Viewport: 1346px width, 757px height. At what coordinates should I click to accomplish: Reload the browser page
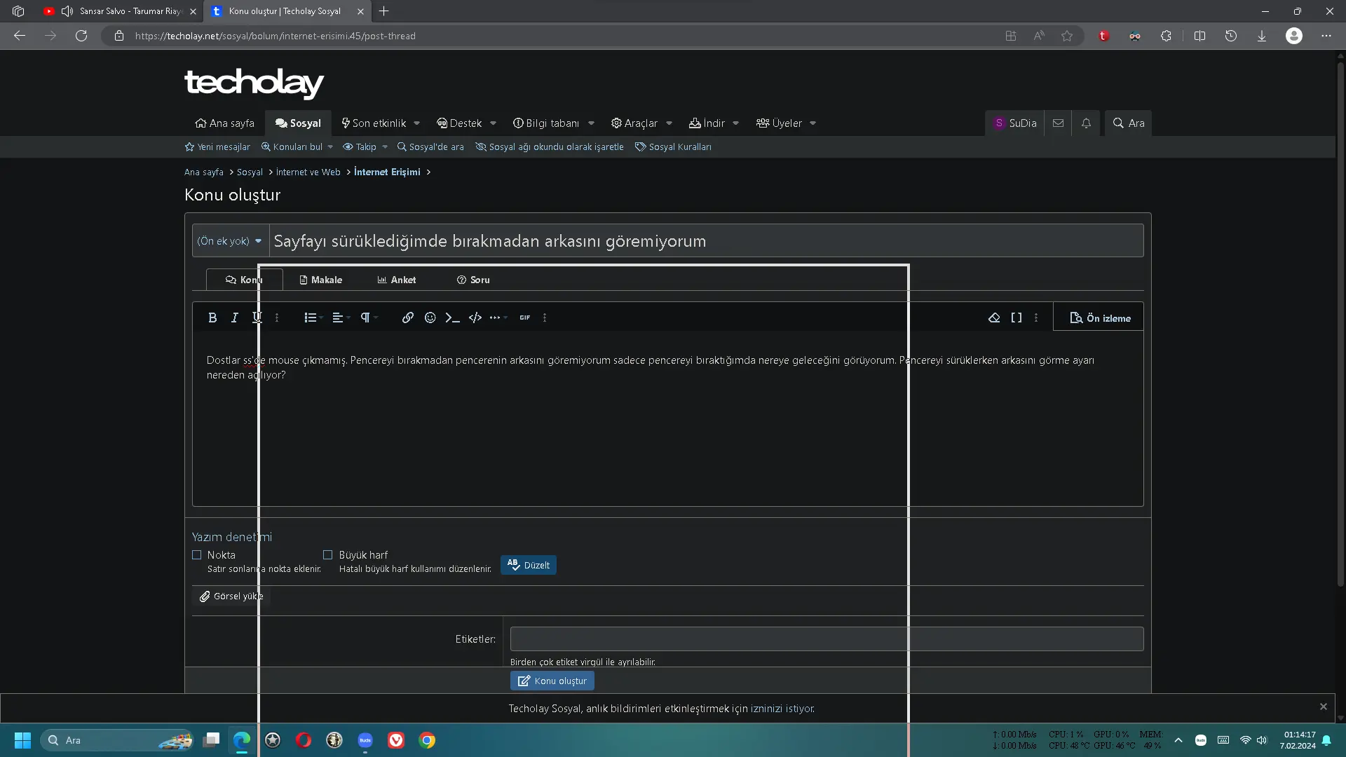click(81, 36)
